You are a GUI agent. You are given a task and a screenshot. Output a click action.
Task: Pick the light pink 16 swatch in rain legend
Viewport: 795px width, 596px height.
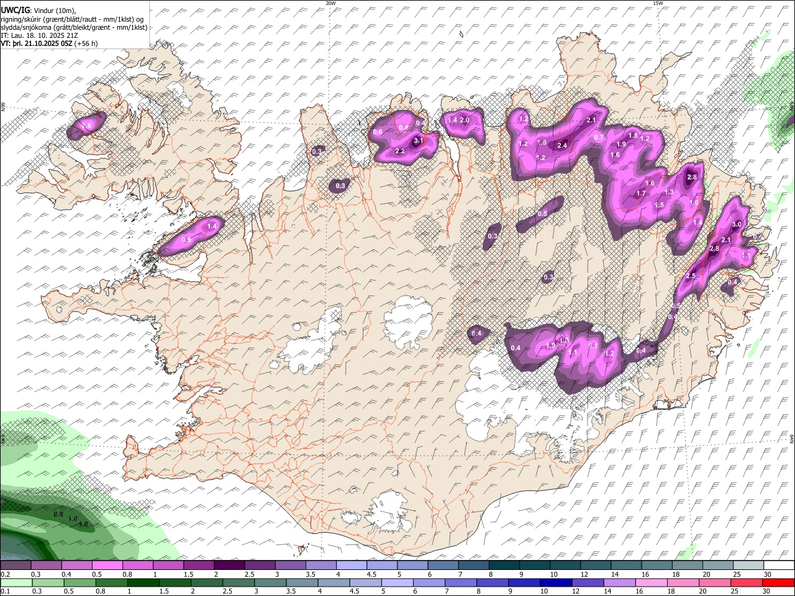tap(652, 582)
